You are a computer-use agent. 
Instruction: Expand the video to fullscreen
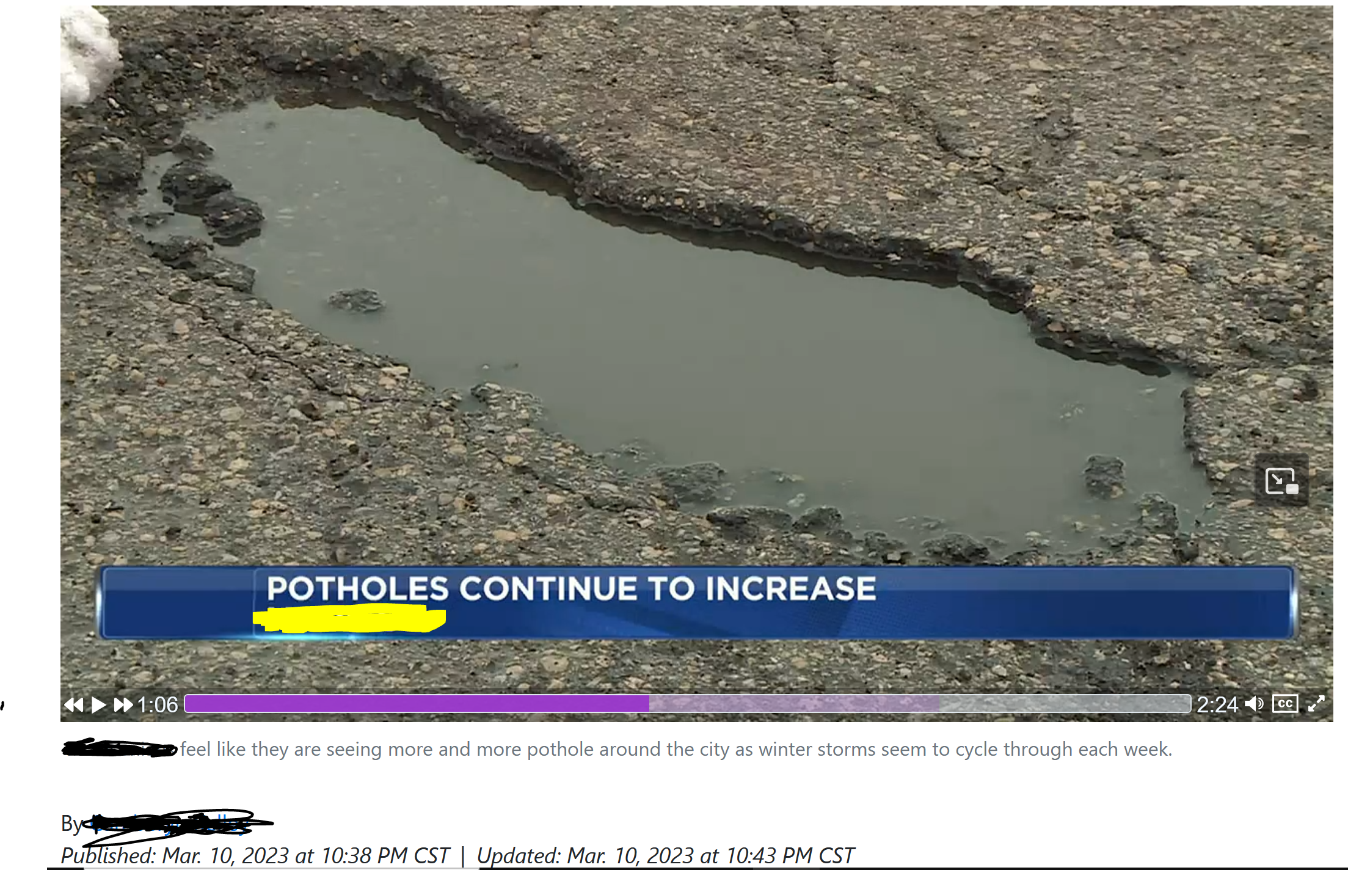tap(1316, 704)
